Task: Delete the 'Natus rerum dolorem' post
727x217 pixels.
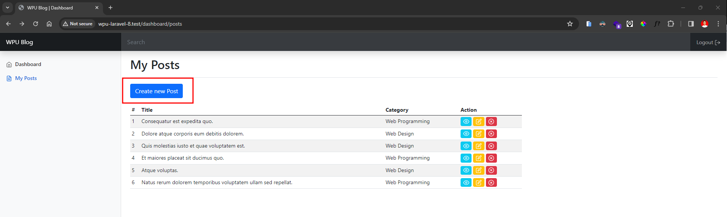Action: (x=491, y=183)
